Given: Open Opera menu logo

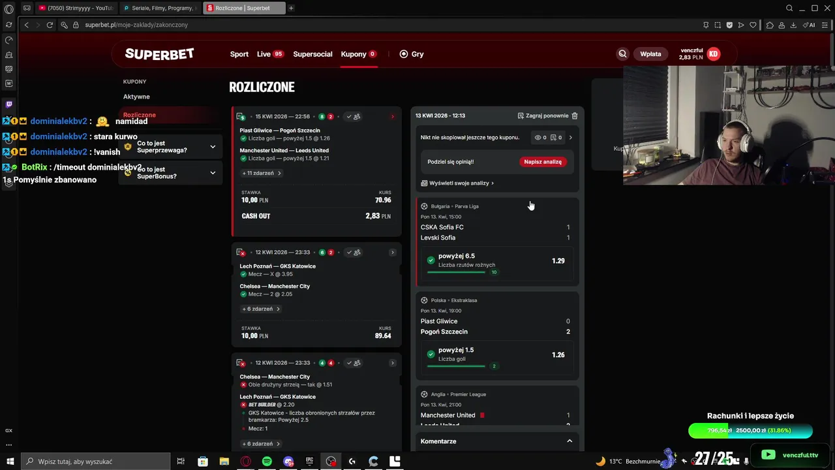Looking at the screenshot, I should (x=8, y=9).
